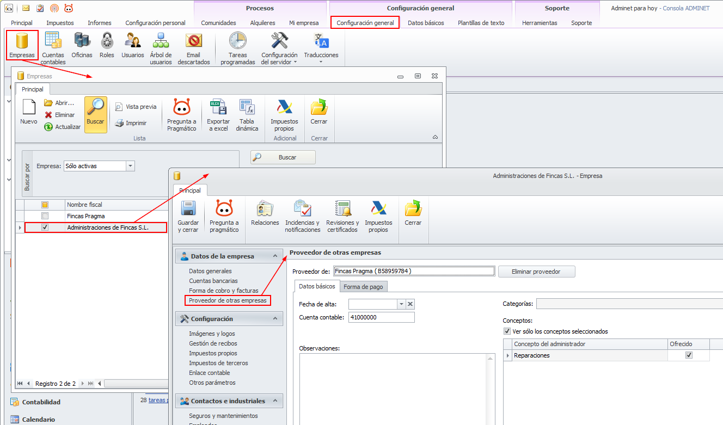Click the Cuenta contable input field

pyautogui.click(x=382, y=317)
